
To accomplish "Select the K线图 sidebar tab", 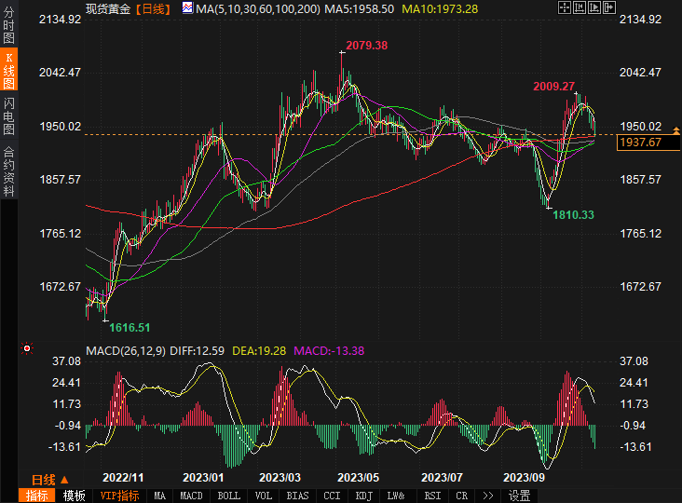I will [x=8, y=71].
